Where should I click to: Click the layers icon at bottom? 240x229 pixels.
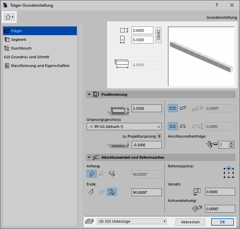click(90, 221)
